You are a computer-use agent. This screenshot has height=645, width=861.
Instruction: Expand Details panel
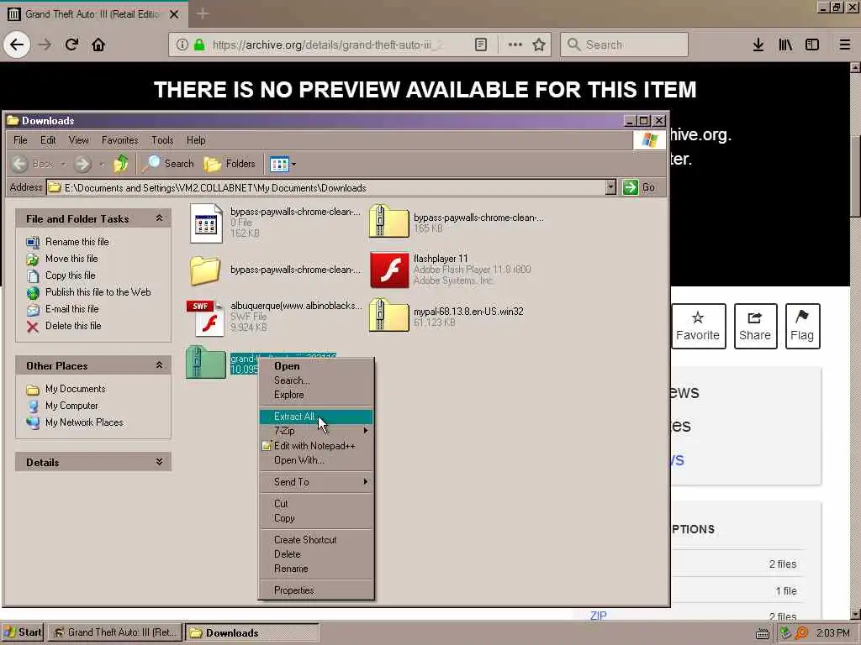pos(159,462)
